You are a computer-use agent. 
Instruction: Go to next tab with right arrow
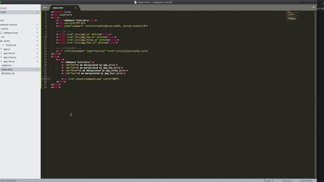click(46, 8)
